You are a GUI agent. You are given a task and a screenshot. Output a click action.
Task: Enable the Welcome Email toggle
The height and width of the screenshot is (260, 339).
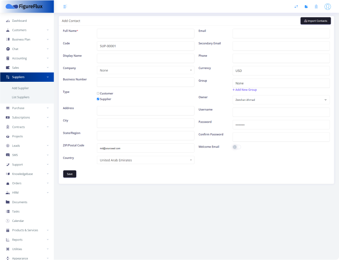pyautogui.click(x=236, y=147)
